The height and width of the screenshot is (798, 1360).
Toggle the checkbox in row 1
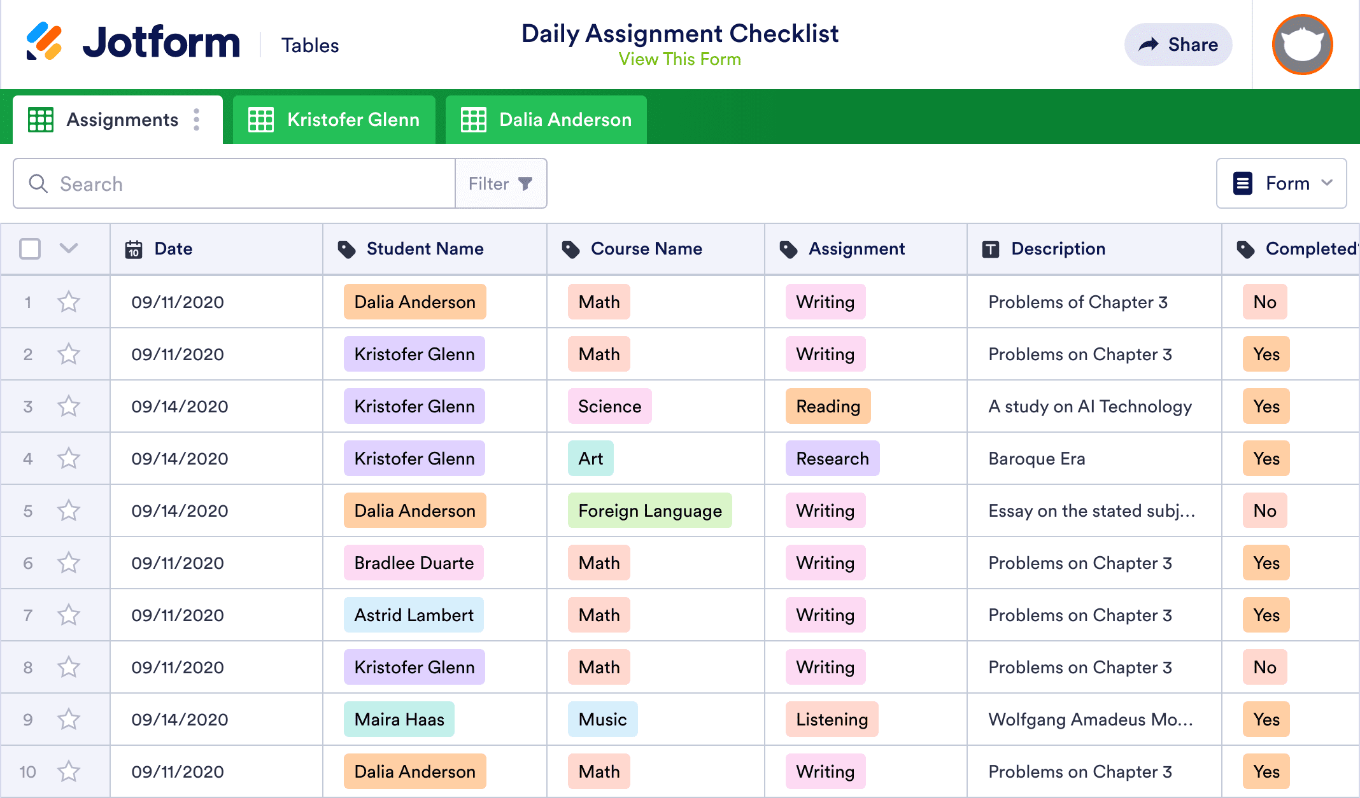[x=29, y=302]
